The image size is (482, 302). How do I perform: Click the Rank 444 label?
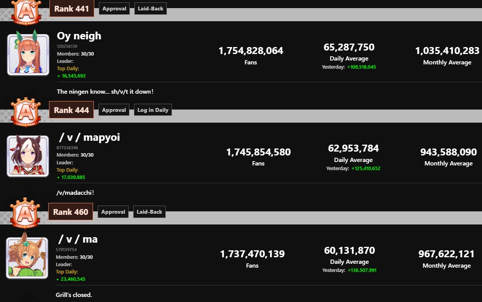pyautogui.click(x=71, y=110)
